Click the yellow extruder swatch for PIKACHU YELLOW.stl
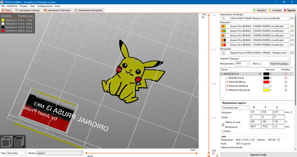 click(266, 90)
